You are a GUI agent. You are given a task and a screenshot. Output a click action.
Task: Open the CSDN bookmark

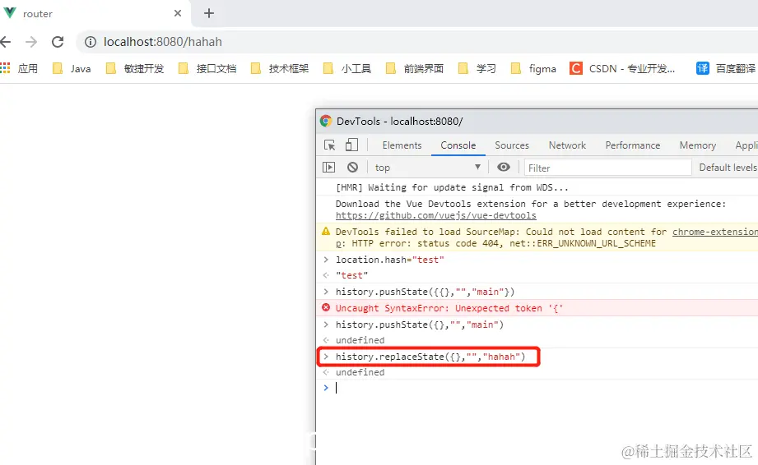(x=622, y=68)
